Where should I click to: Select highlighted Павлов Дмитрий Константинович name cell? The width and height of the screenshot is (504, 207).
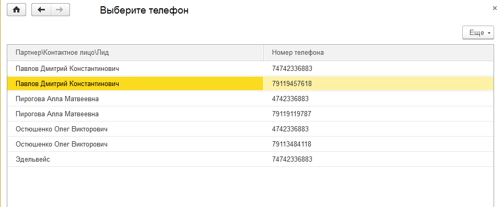tap(135, 84)
